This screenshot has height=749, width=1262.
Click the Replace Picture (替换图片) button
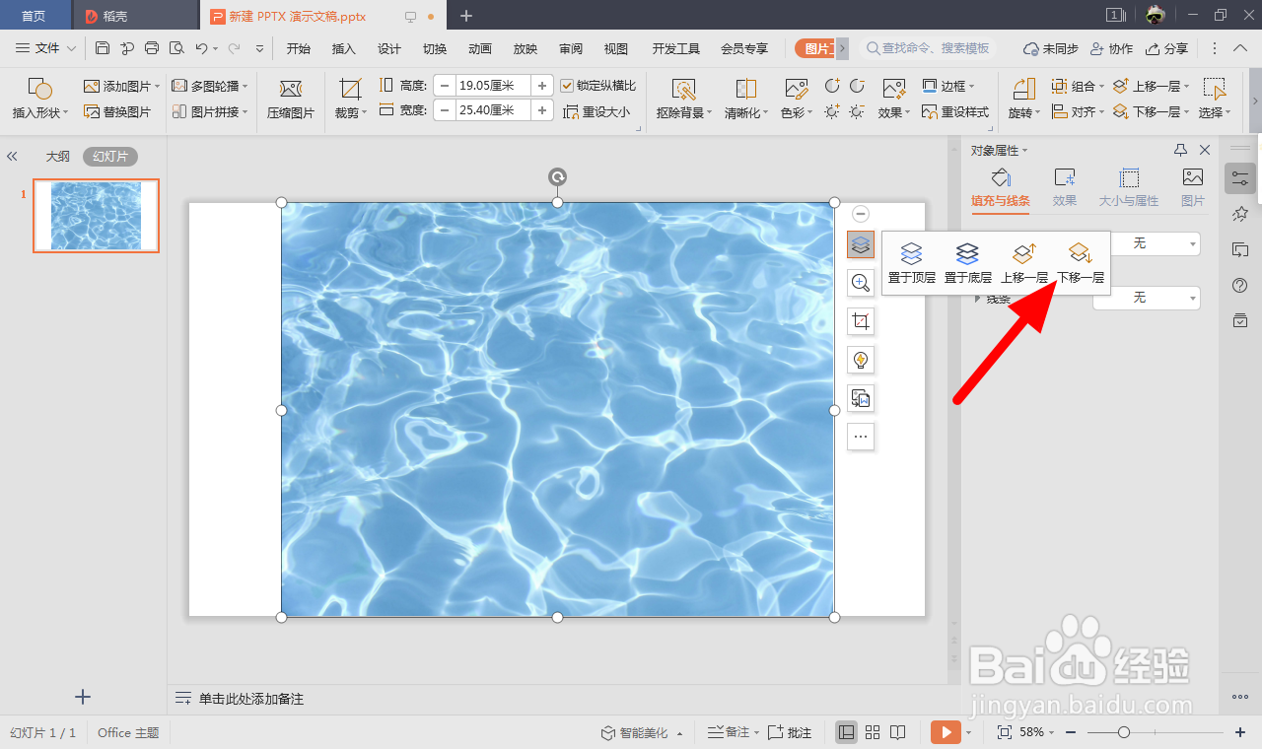(x=117, y=112)
